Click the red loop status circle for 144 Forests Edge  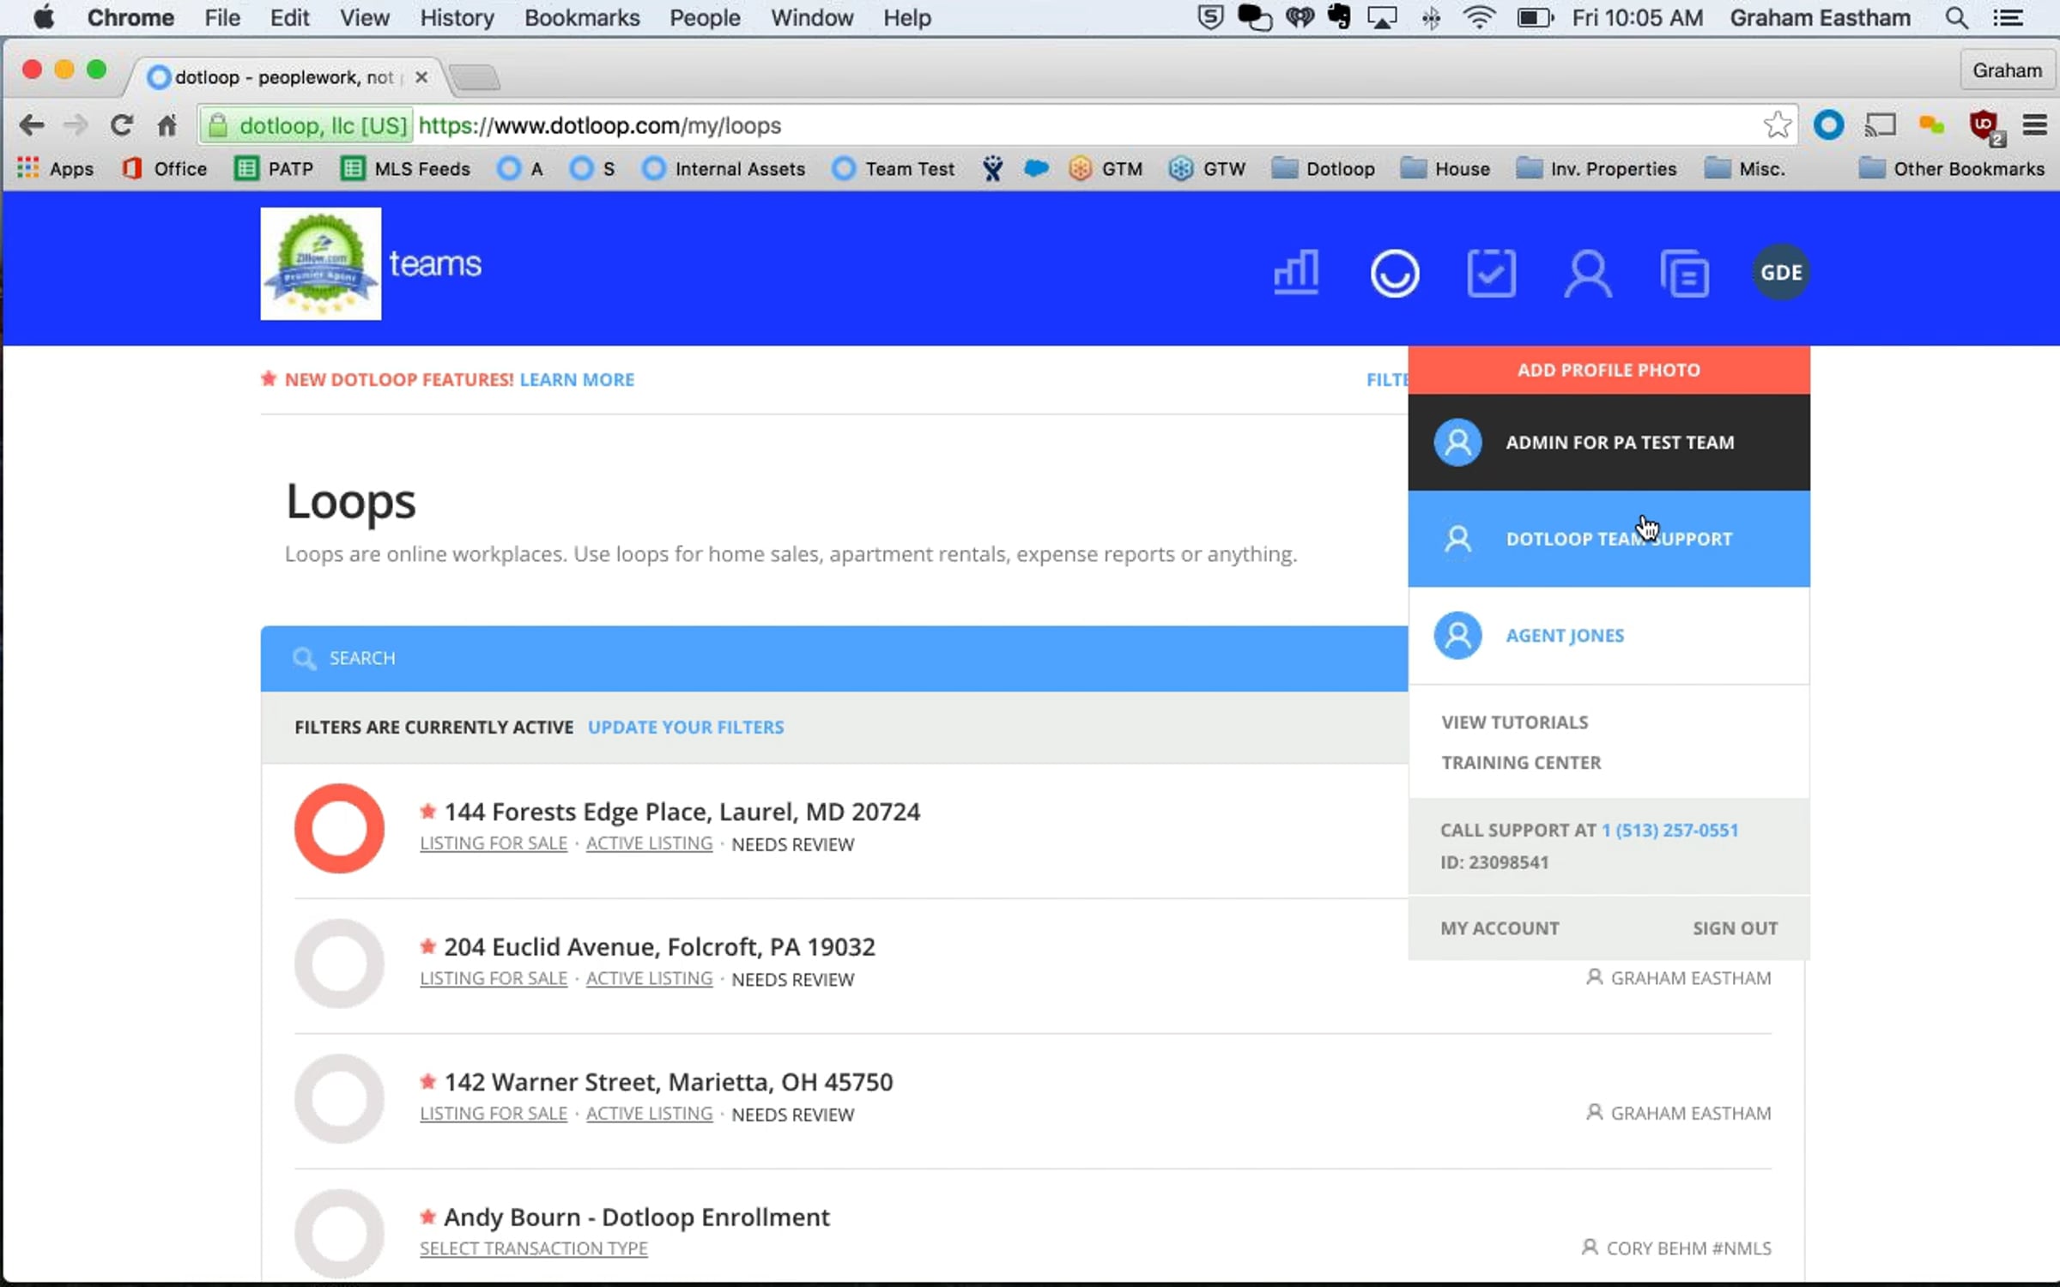pos(339,828)
